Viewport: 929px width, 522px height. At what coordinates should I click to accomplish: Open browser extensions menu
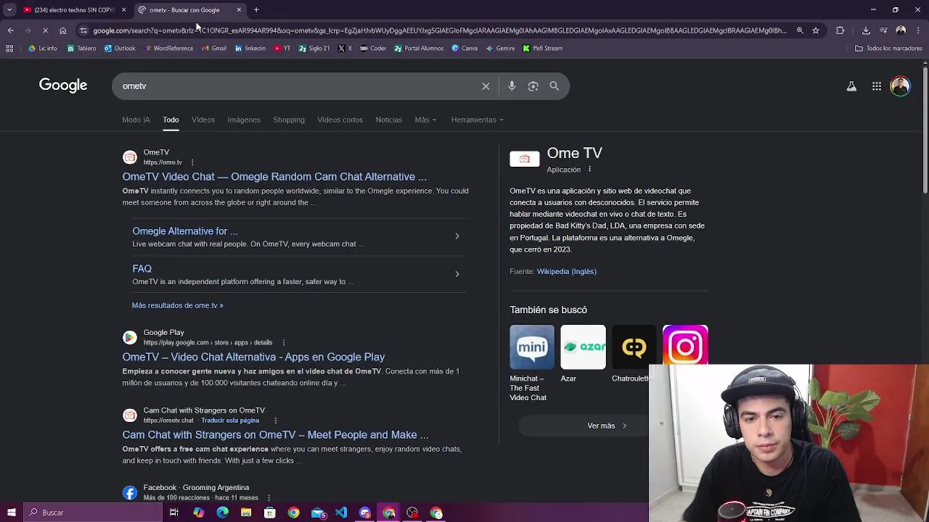click(x=840, y=30)
